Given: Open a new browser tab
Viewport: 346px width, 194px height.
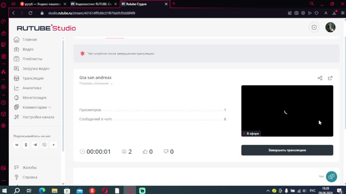Looking at the screenshot, I should coord(174,4).
